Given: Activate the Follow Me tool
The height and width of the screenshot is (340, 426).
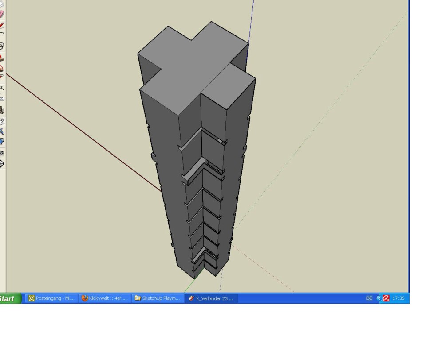Looking at the screenshot, I should (x=2, y=68).
